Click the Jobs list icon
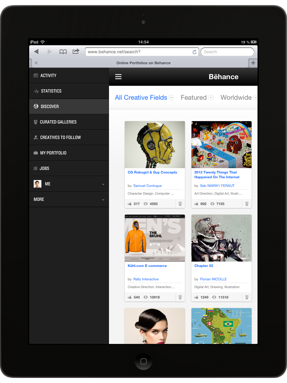 point(35,168)
